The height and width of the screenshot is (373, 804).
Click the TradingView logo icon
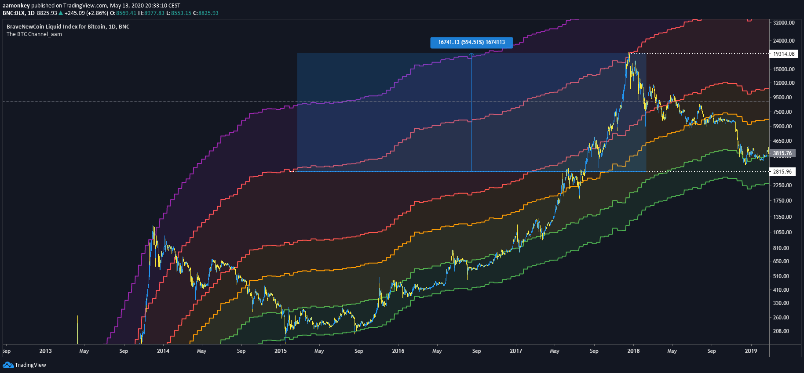click(8, 365)
